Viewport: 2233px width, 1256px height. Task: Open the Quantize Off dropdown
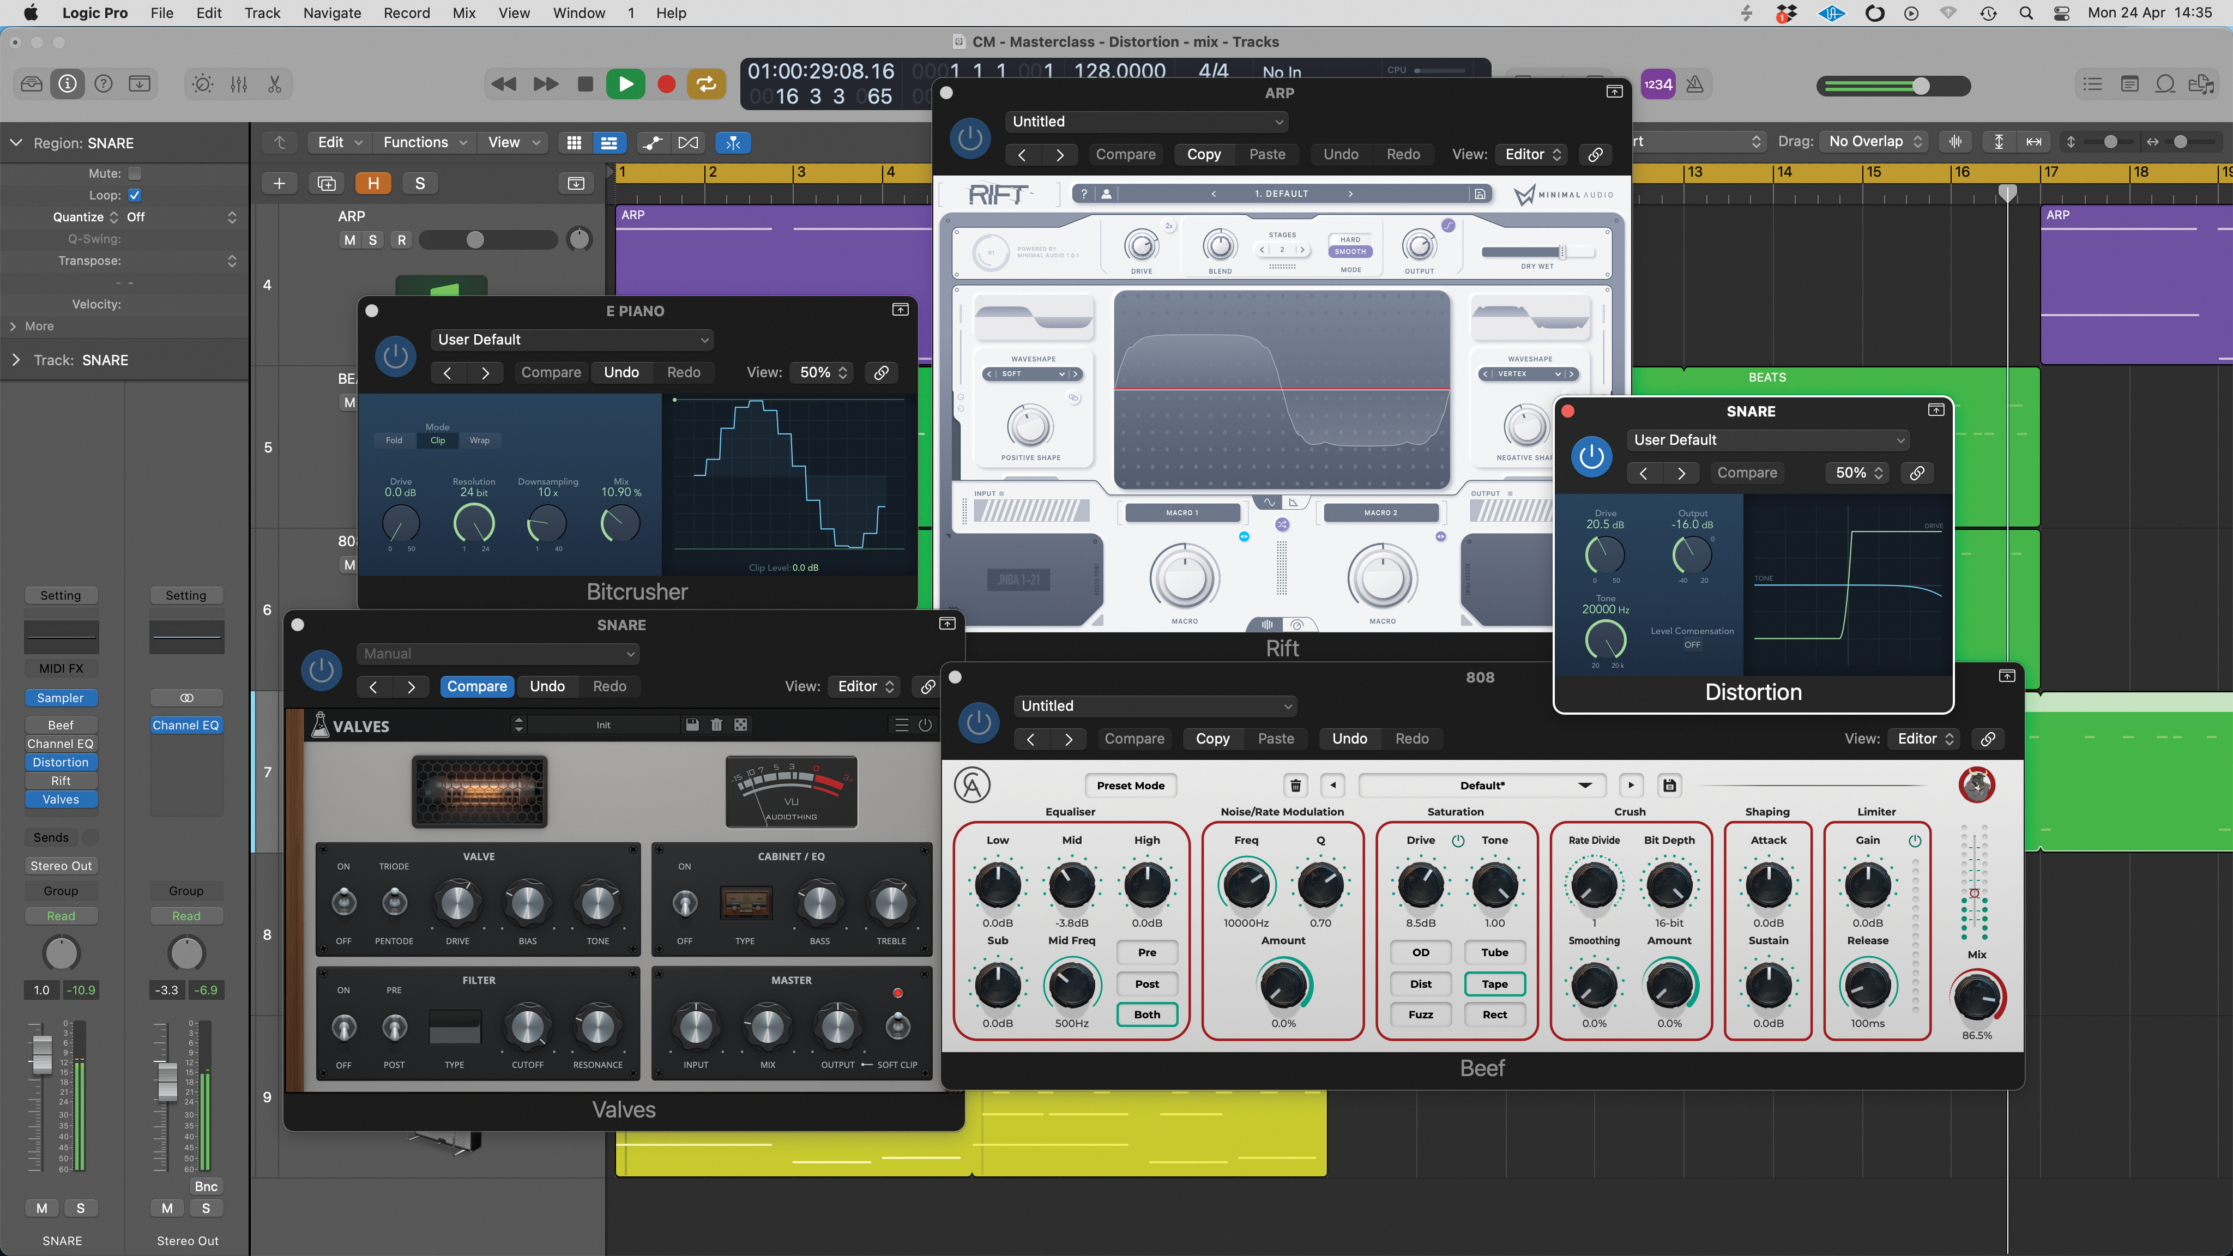coord(181,217)
